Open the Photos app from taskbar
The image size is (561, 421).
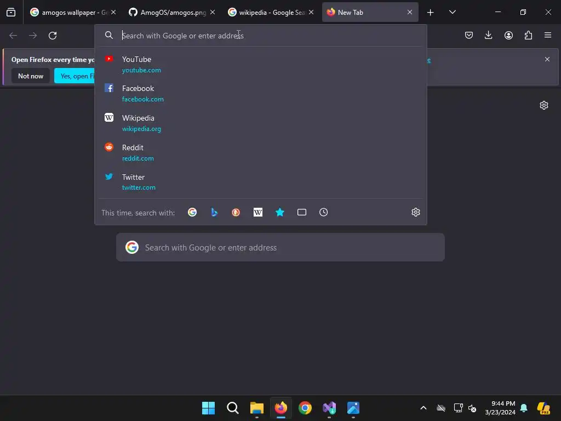pos(353,408)
